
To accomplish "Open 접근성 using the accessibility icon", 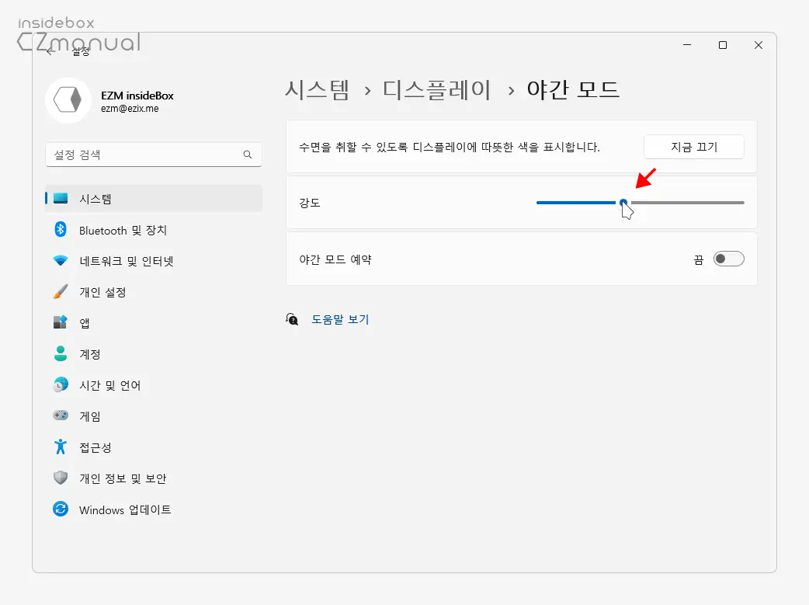I will click(61, 447).
